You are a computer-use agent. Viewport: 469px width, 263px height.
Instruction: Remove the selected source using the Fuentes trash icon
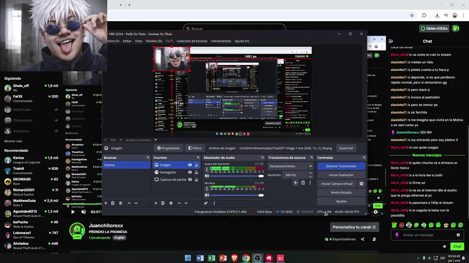(x=163, y=203)
